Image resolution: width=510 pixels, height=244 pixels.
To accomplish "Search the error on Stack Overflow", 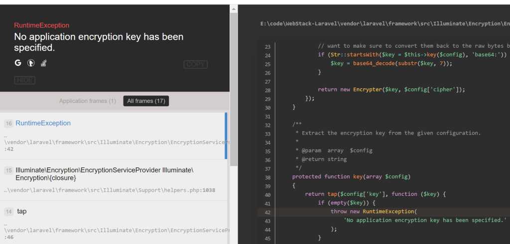I will click(44, 63).
